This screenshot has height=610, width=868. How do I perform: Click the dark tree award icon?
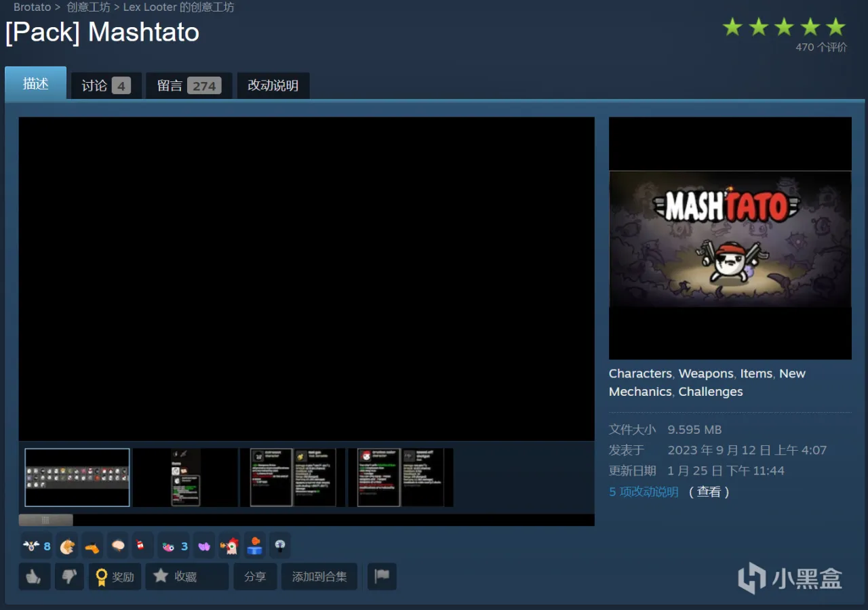coord(279,546)
